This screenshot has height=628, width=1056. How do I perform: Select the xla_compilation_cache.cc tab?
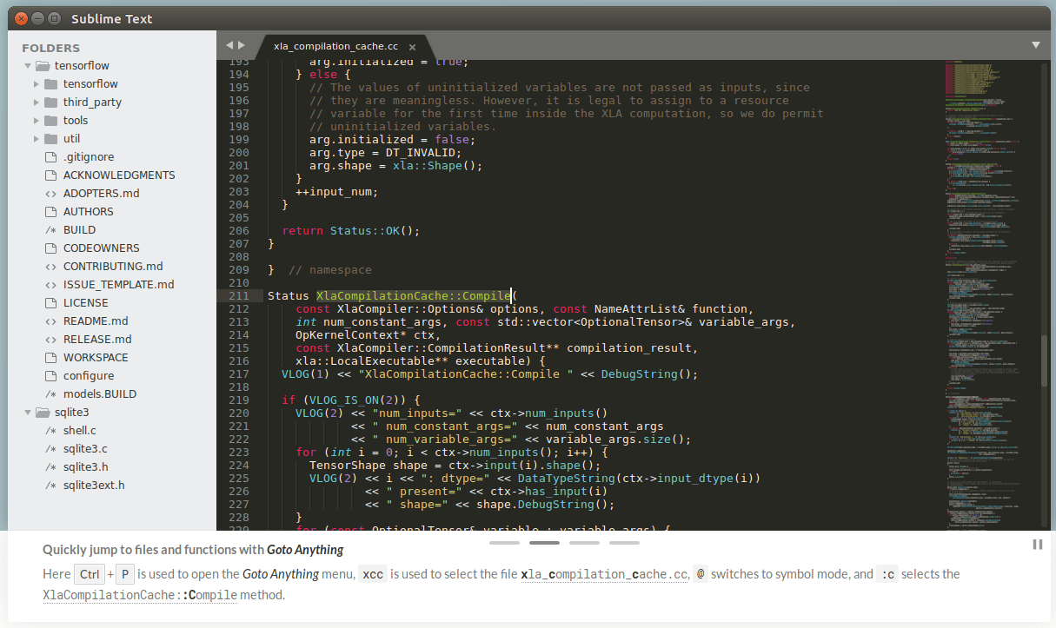tap(335, 46)
